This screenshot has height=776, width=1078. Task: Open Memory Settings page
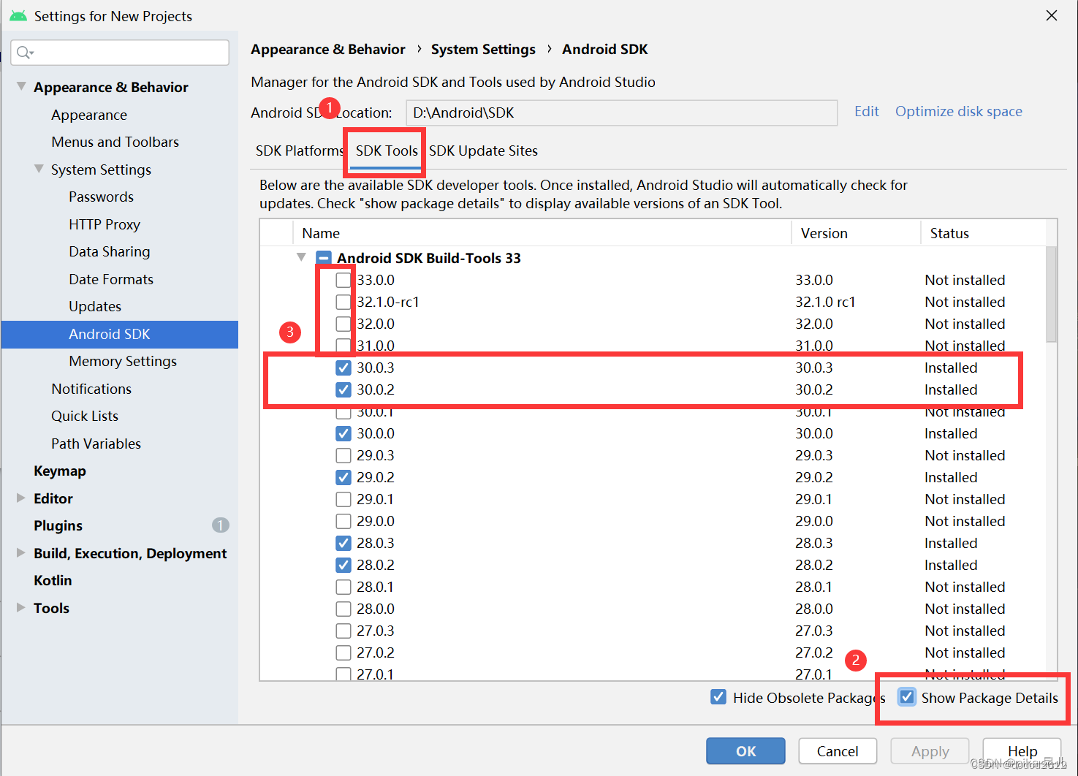[123, 361]
